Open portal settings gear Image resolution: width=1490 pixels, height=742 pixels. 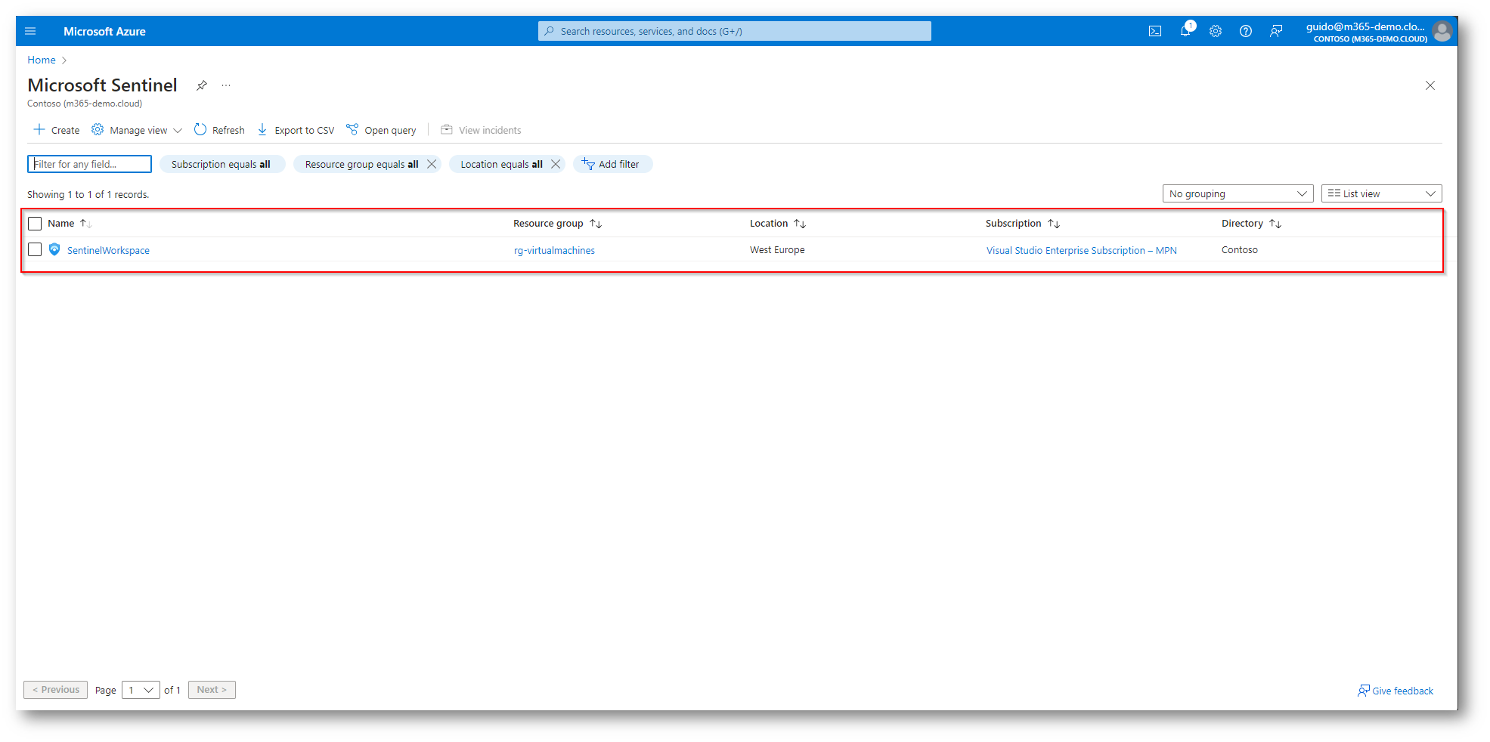1216,31
